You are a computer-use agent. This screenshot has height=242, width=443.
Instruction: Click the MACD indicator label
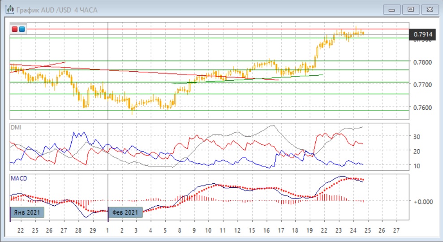coord(19,178)
